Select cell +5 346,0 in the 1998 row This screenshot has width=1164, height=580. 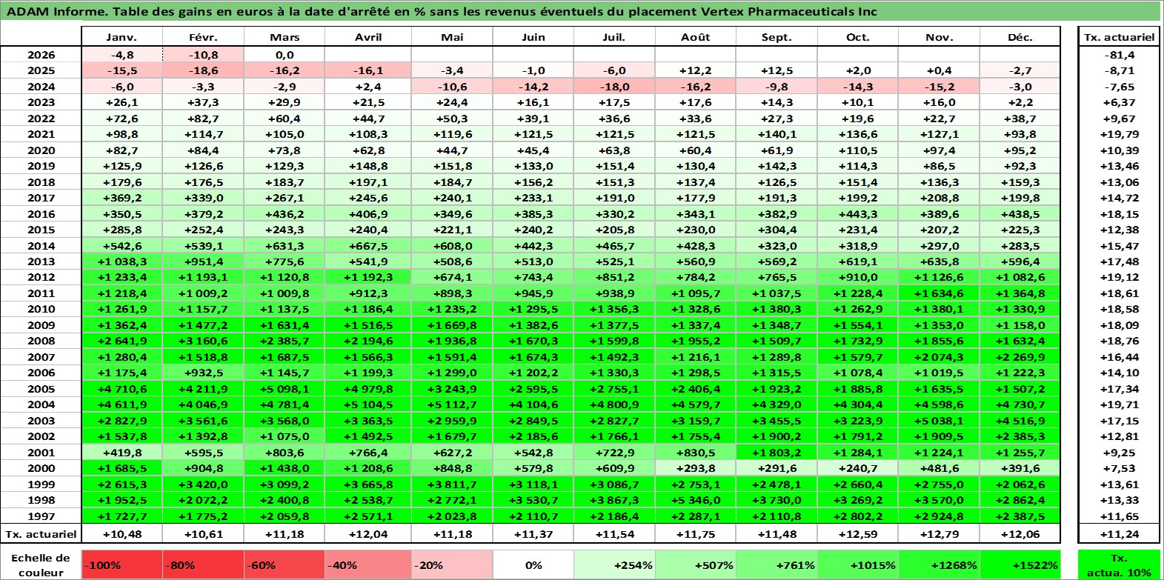pyautogui.click(x=696, y=500)
